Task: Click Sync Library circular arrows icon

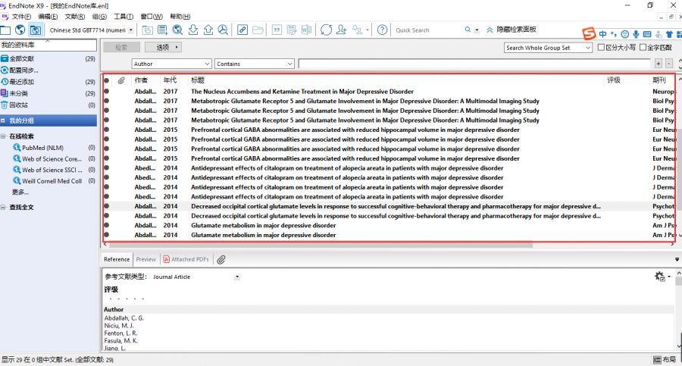Action: [326, 30]
